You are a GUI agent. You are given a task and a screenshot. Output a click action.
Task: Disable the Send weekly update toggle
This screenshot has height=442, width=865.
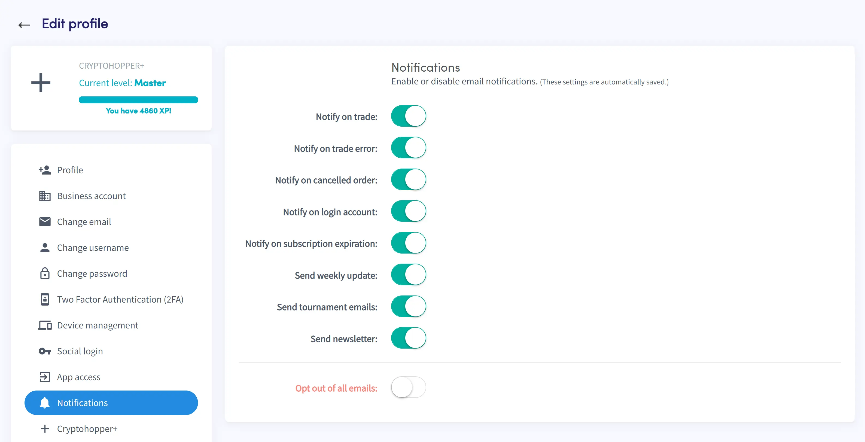pos(408,275)
